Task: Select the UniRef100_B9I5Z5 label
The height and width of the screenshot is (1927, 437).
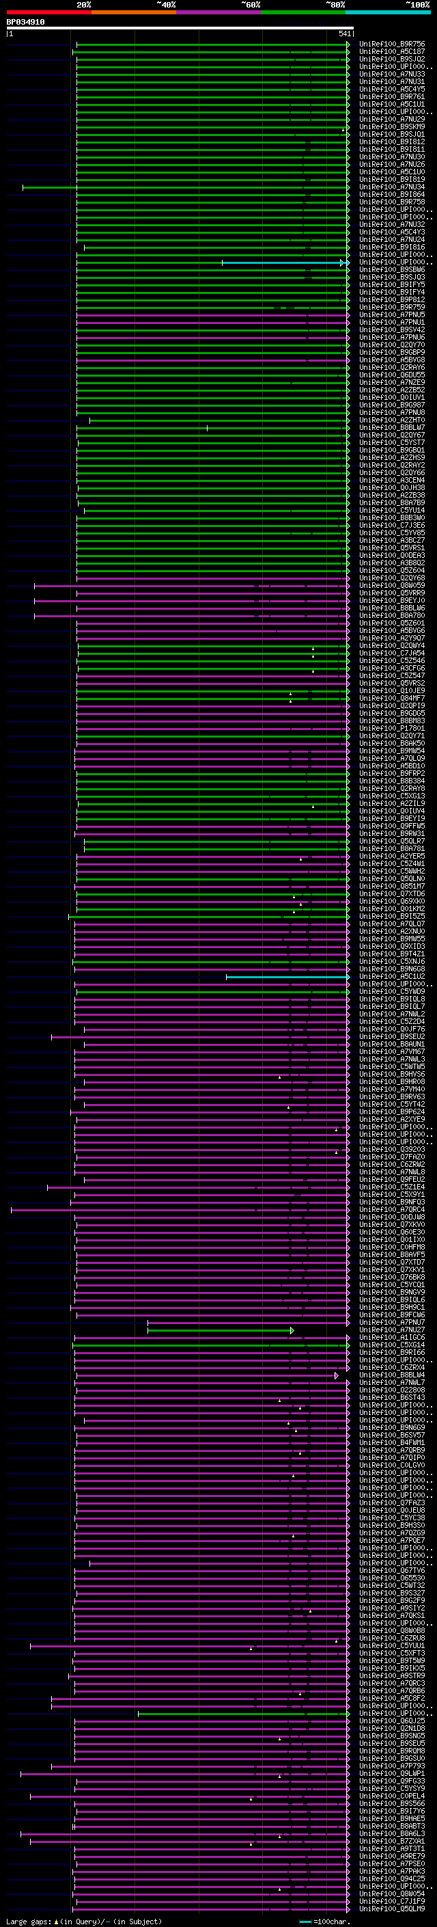Action: tap(392, 915)
